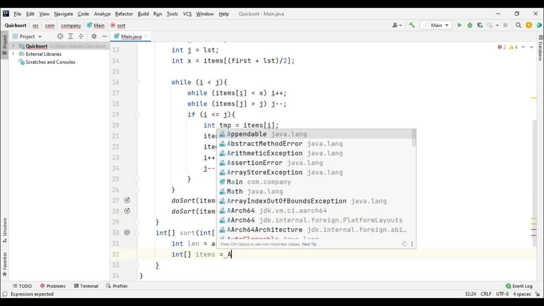Toggle the Event Log tool window
544x306 pixels.
(519, 286)
